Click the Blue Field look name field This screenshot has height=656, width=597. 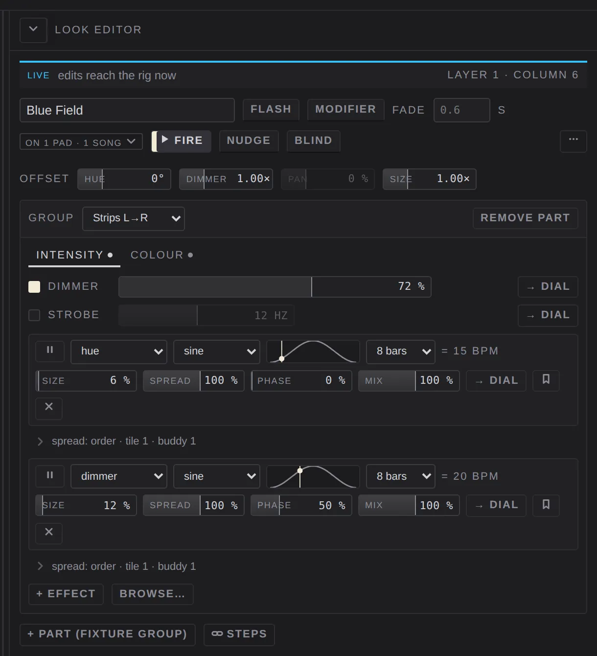pos(127,111)
